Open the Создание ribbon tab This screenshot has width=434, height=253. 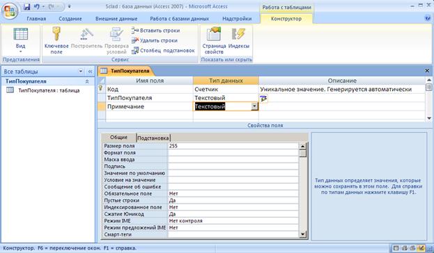click(x=70, y=19)
